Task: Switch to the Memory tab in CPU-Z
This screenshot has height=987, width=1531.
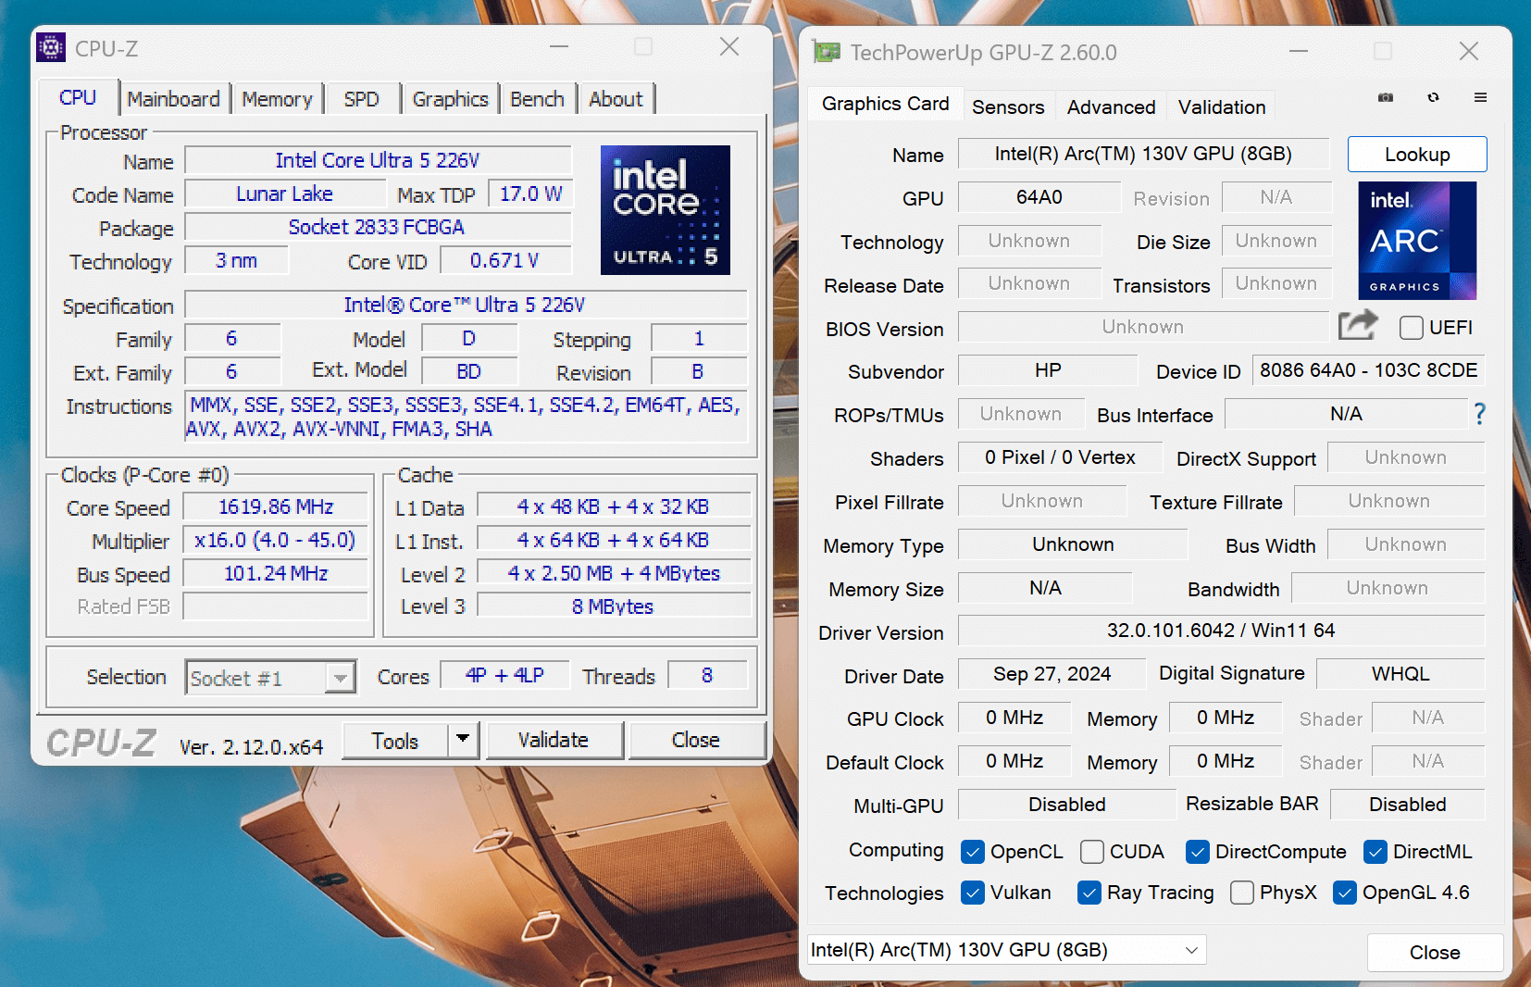Action: click(277, 99)
